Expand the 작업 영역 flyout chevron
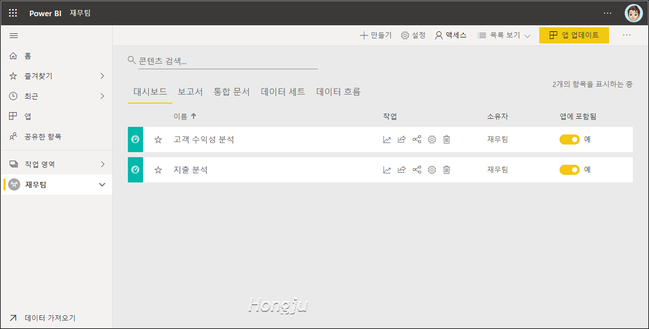649x329 pixels. point(102,164)
